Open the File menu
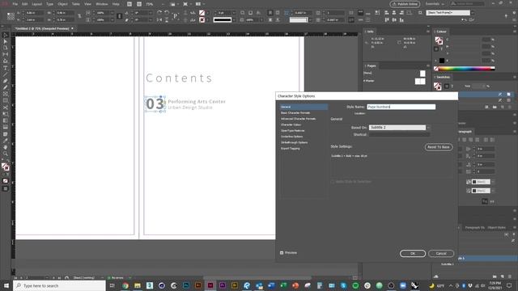This screenshot has height=291, width=518. tap(15, 4)
